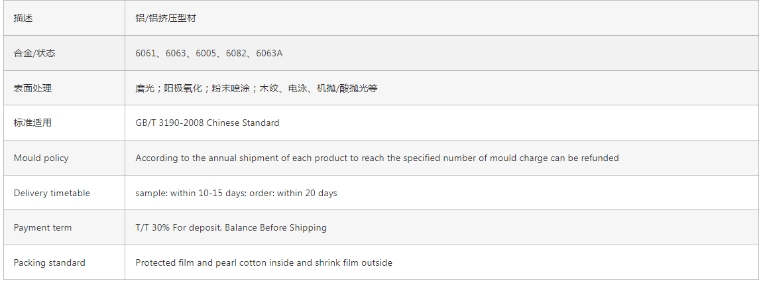This screenshot has width=761, height=281.
Task: Click the Mould policy label
Action: coord(41,158)
